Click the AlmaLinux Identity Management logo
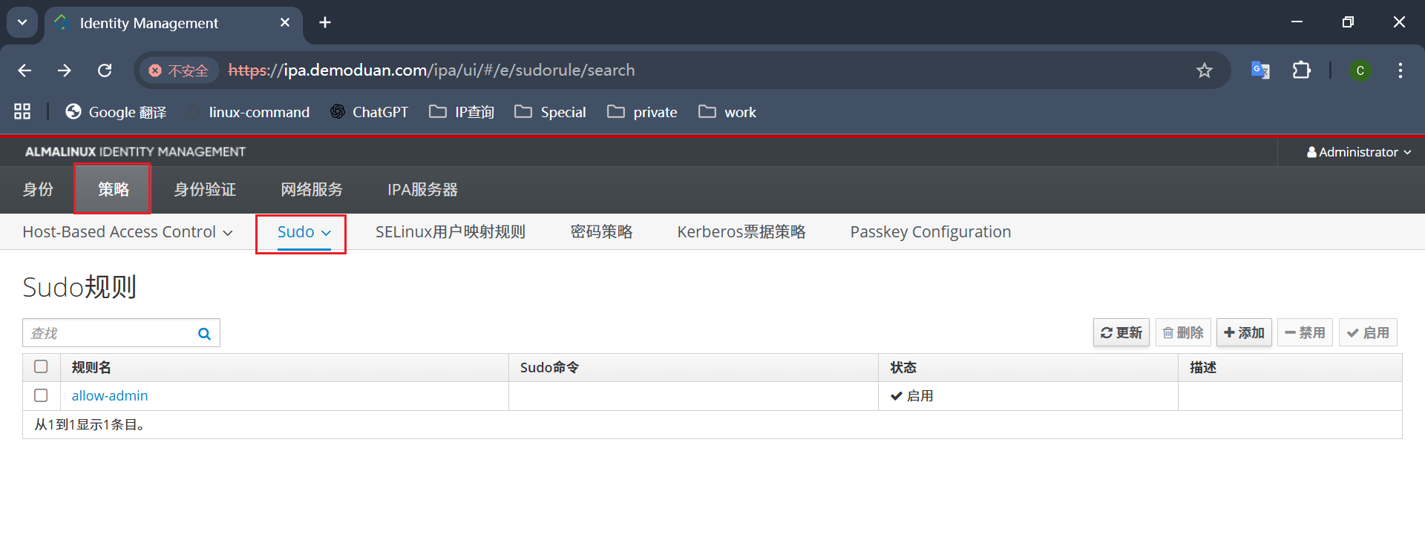 point(135,152)
